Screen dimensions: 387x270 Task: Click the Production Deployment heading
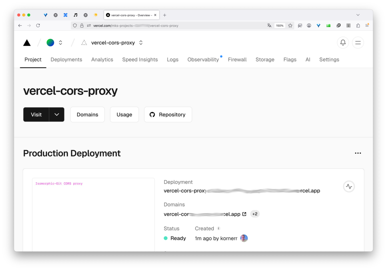point(72,153)
